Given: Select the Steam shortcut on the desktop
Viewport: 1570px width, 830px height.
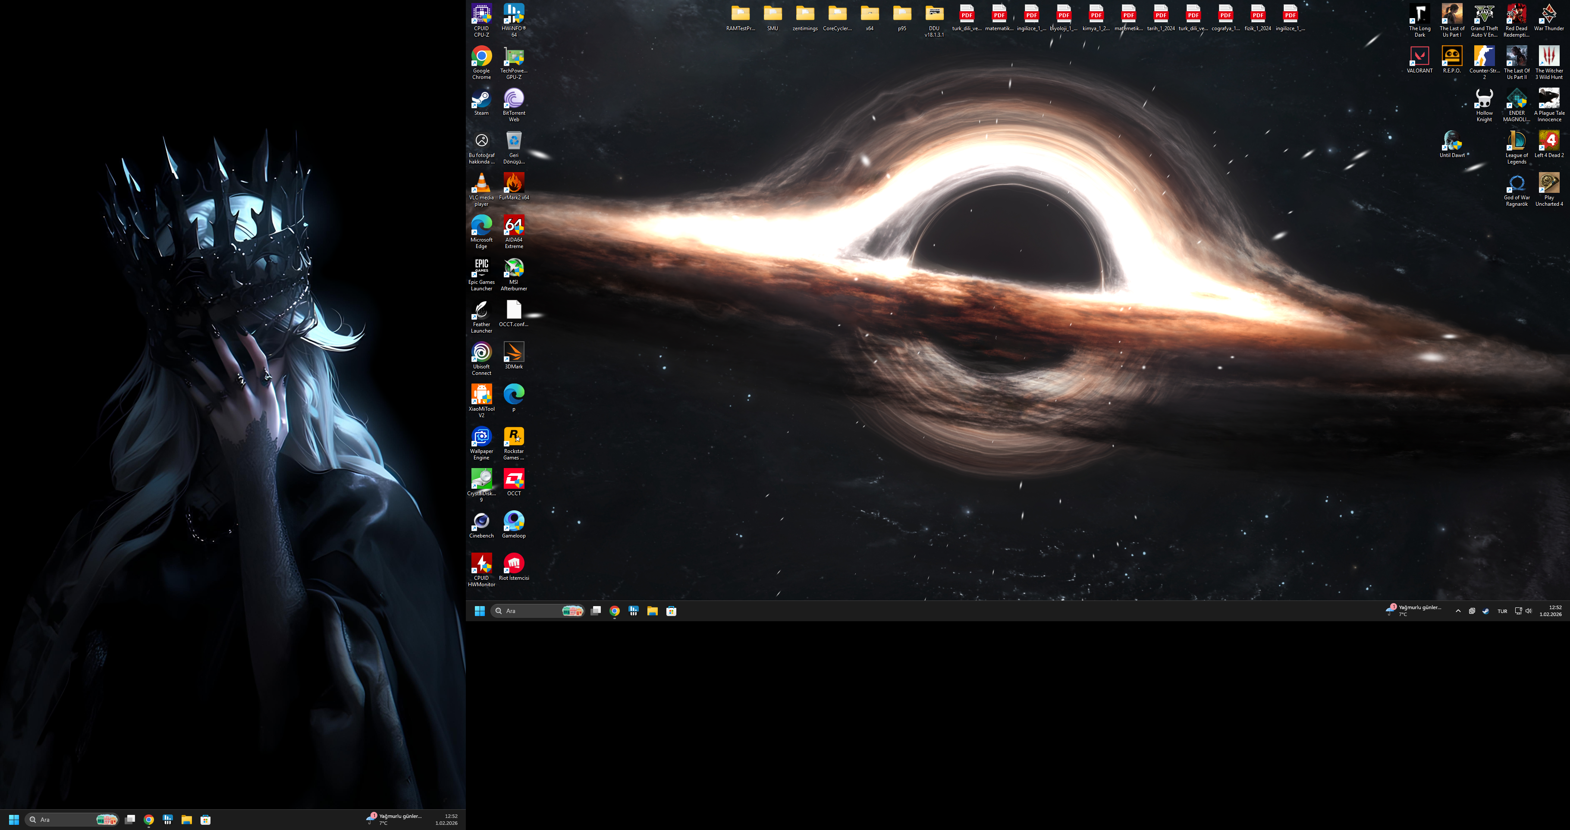Looking at the screenshot, I should coord(481,102).
